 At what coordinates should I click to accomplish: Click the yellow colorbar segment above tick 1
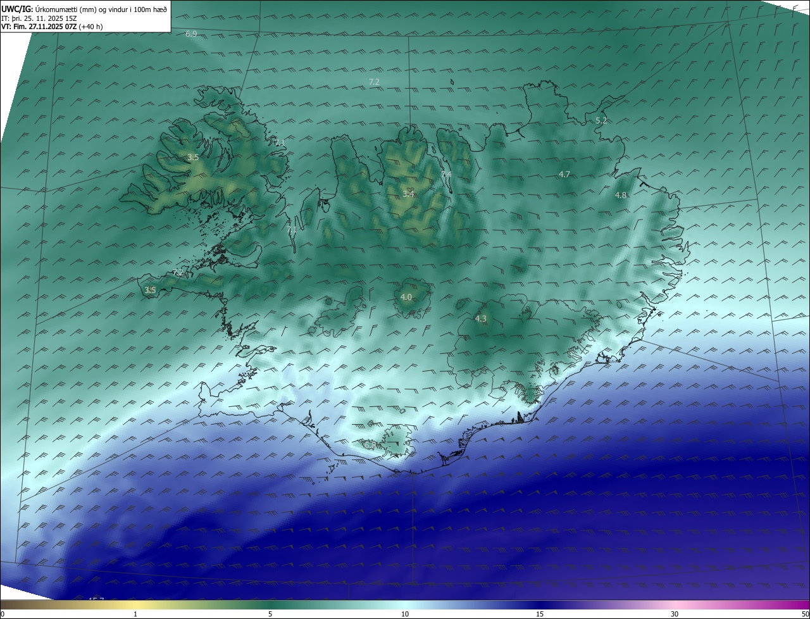click(x=135, y=605)
